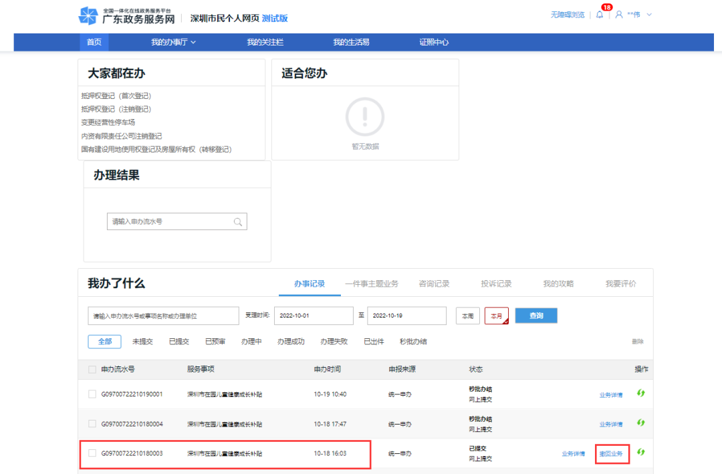The height and width of the screenshot is (474, 722).
Task: Tick the select-all checkbox in the table header
Action: coord(91,369)
